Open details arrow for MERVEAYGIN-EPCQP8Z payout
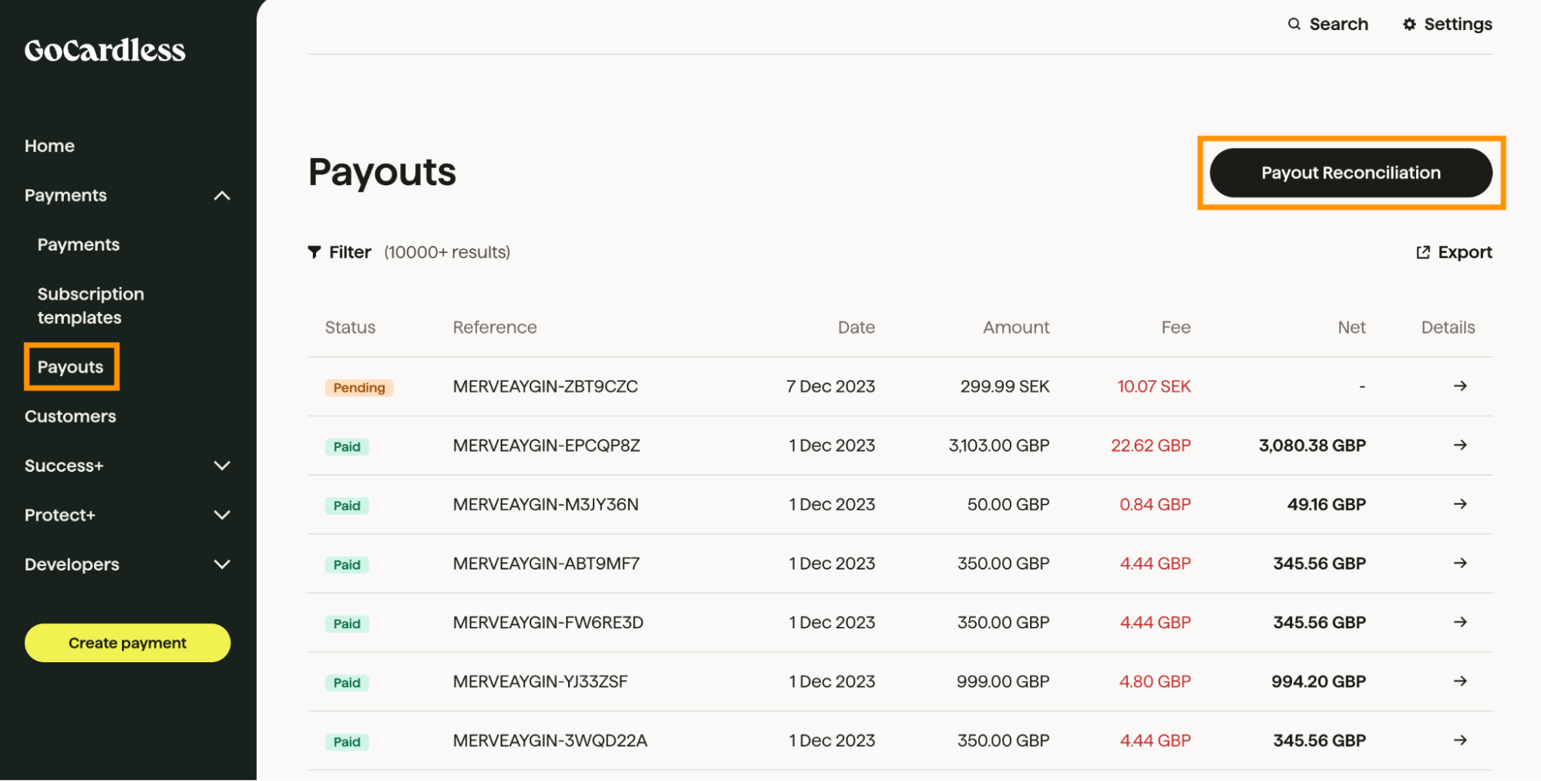 1459,445
